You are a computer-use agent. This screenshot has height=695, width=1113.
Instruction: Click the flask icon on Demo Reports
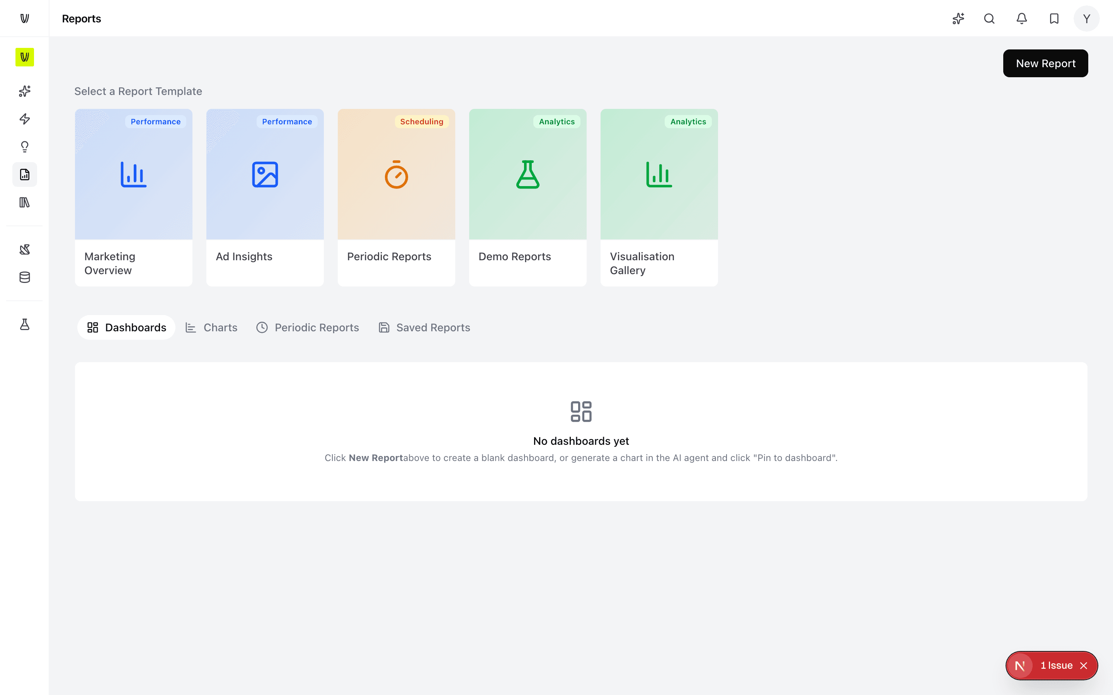click(528, 174)
